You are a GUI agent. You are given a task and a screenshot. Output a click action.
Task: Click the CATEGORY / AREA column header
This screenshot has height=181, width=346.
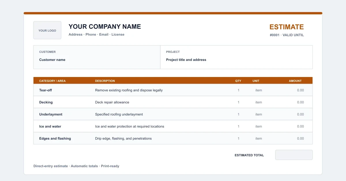tap(52, 81)
